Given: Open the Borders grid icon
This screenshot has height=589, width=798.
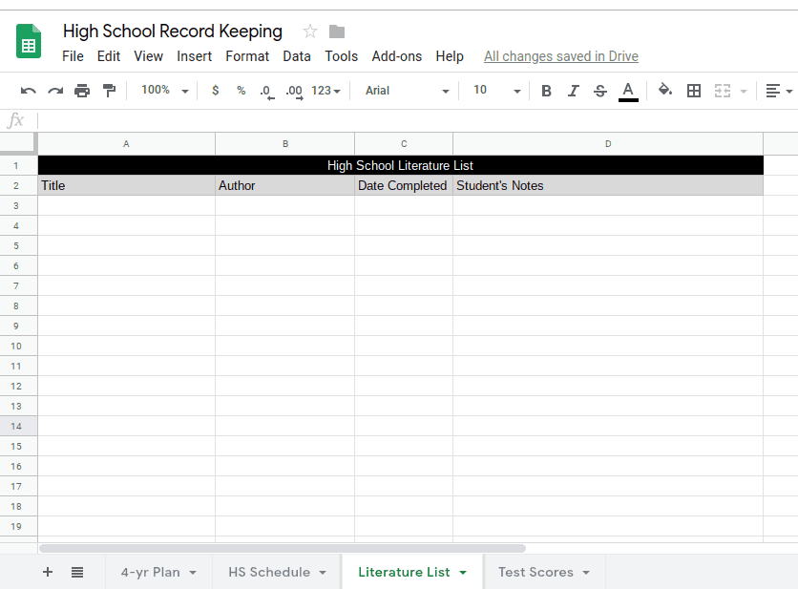Looking at the screenshot, I should 694,91.
